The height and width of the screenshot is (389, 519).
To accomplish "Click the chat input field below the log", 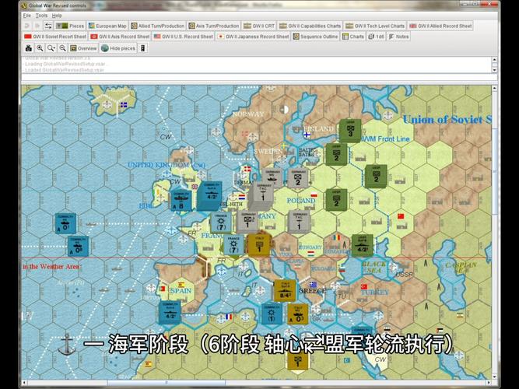I will (x=260, y=78).
